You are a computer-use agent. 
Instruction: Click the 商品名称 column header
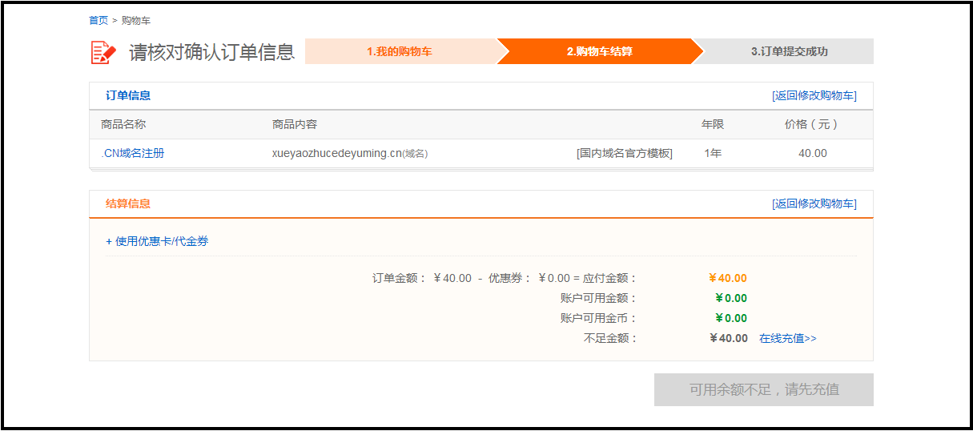click(123, 124)
